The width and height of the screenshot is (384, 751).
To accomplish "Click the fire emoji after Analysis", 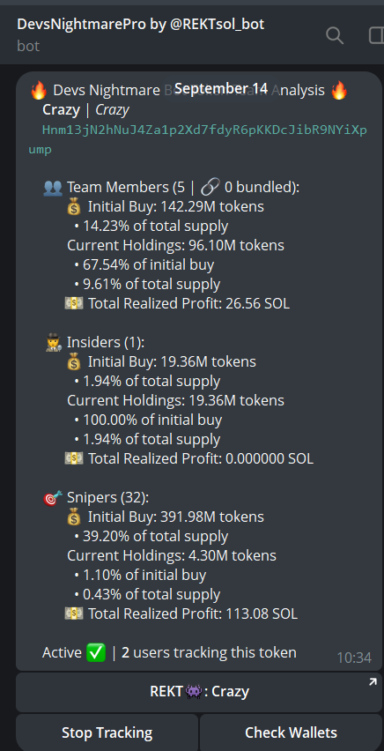I will pos(339,90).
